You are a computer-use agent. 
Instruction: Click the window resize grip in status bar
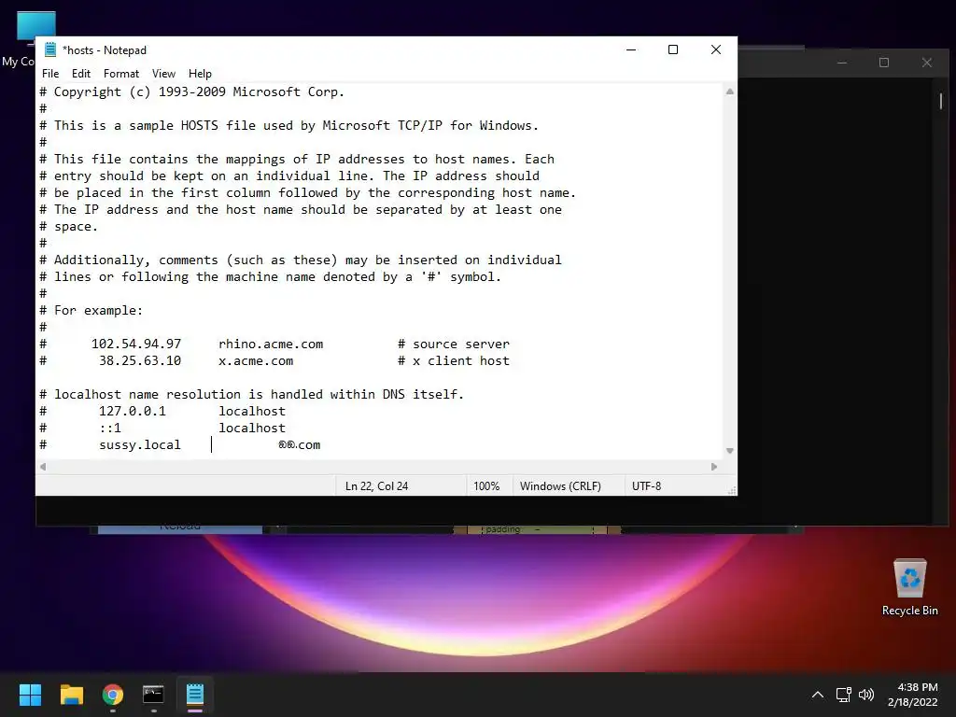point(732,490)
